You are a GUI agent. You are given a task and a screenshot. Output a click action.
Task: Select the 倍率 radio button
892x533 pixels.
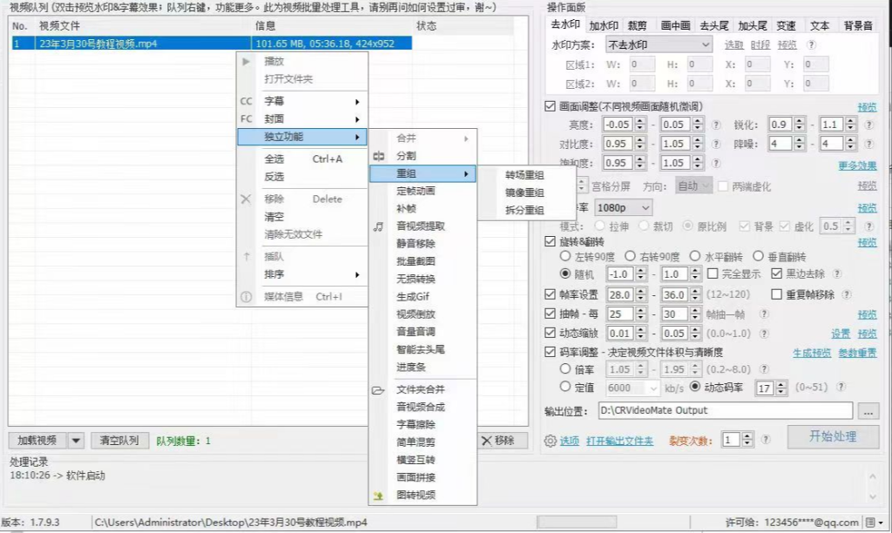(x=565, y=368)
